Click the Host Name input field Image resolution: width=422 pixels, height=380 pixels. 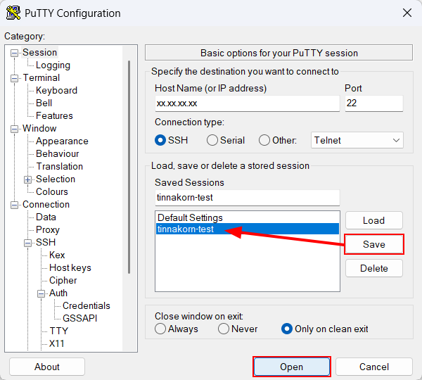pos(247,103)
